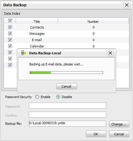This screenshot has height=141, width=133.
Task: Select the Disable password security radio button
Action: (58, 97)
